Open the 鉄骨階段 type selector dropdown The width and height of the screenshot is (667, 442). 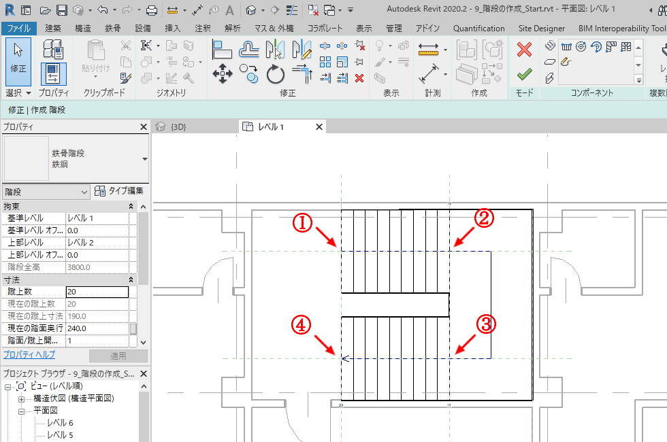coord(144,159)
